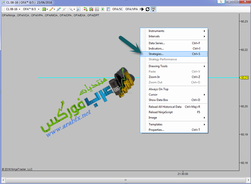Click the horizontal scrollbar right arrow
This screenshot has height=184, width=251.
[248, 180]
